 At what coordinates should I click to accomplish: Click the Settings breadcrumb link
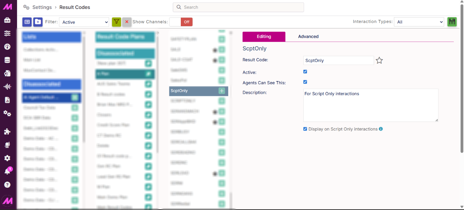click(x=42, y=7)
